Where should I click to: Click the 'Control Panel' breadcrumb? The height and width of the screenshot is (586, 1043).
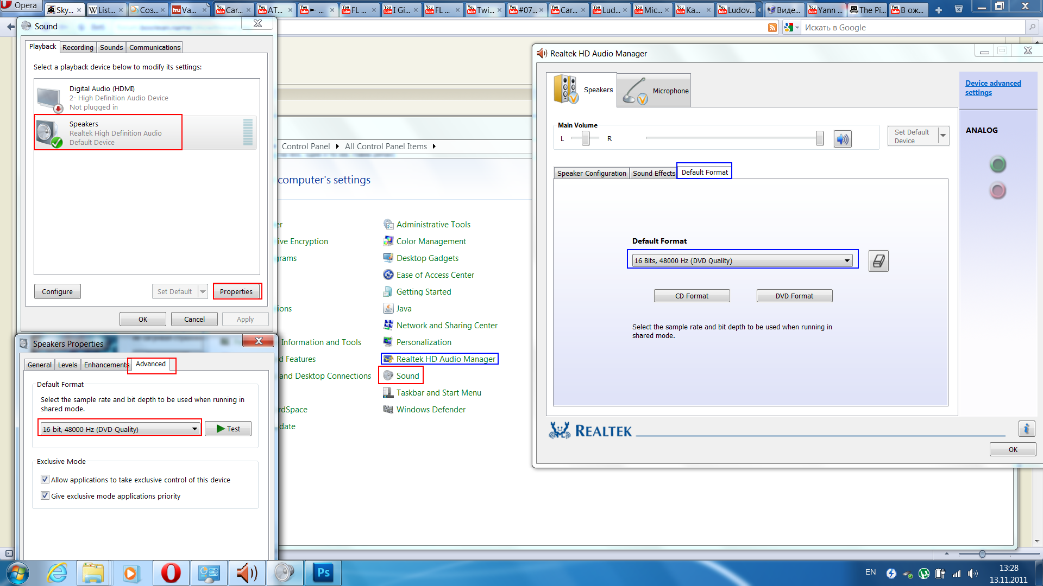306,146
